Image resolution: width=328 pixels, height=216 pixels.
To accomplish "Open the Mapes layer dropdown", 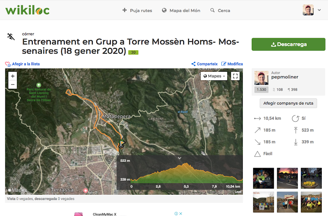I will [x=214, y=76].
